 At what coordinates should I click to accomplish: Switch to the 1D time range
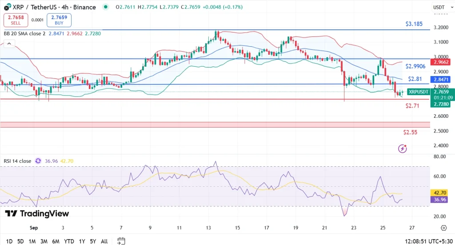click(9, 241)
